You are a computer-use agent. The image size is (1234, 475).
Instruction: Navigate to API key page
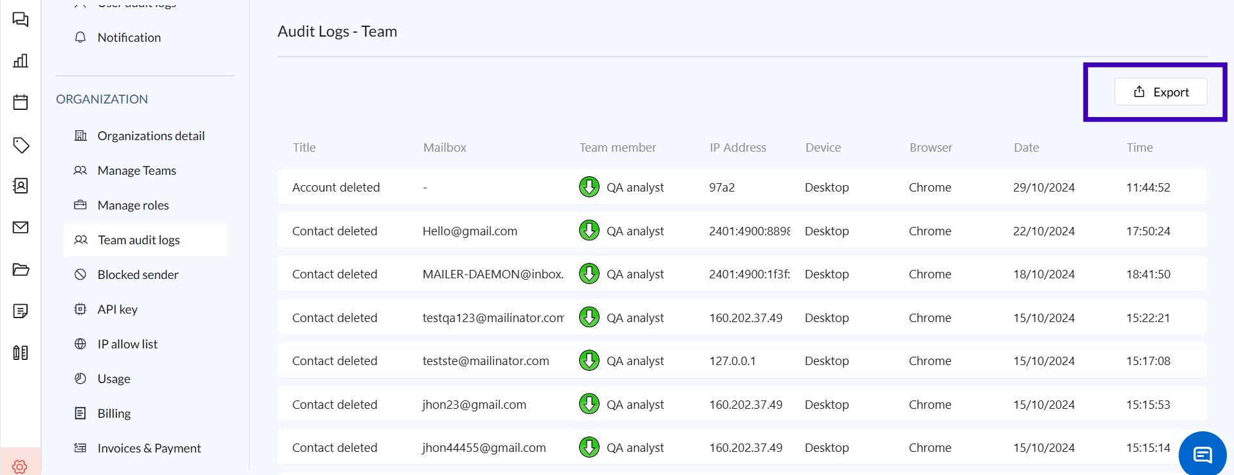click(x=117, y=309)
